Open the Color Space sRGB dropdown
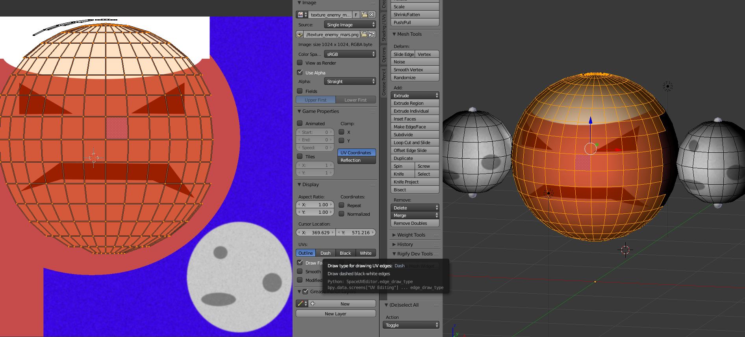 click(x=350, y=54)
